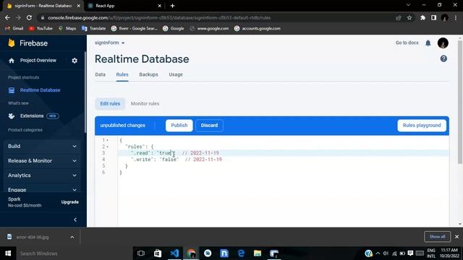Image resolution: width=463 pixels, height=260 pixels.
Task: Click Show all downloads
Action: coord(437,237)
